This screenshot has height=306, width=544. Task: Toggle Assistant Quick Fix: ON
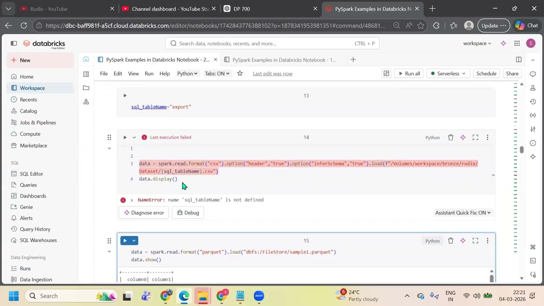463,212
